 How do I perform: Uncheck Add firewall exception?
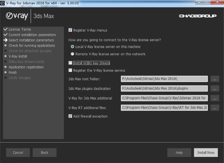[x=70, y=116]
